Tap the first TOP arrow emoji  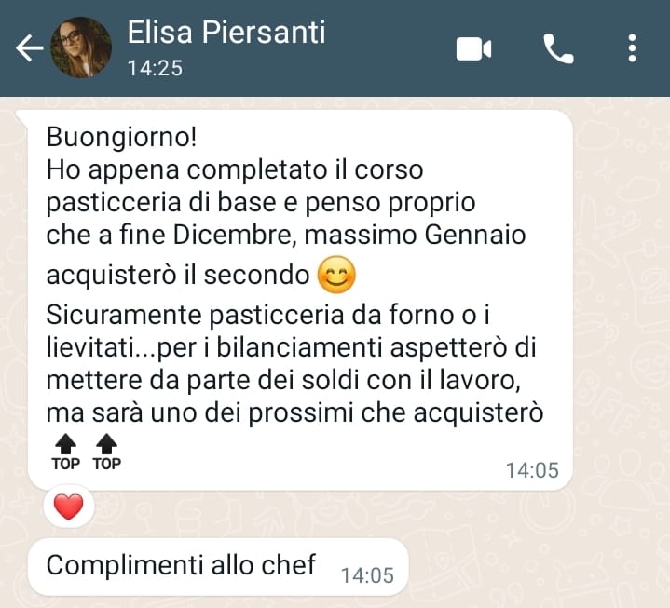(66, 453)
